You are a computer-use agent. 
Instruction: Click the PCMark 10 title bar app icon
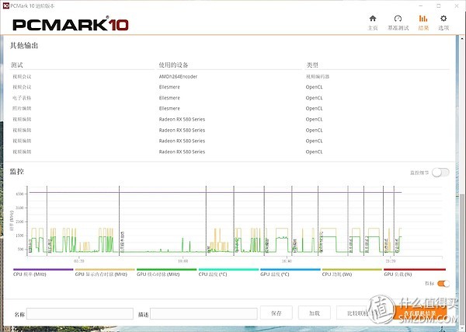(x=6, y=5)
